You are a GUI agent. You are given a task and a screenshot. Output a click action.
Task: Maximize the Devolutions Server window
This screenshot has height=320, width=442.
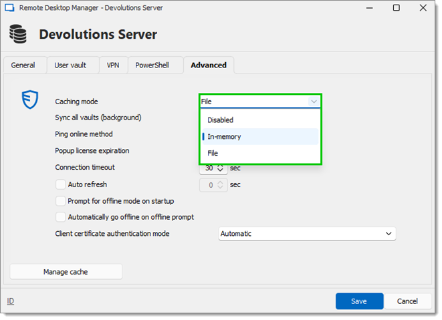pyautogui.click(x=397, y=8)
